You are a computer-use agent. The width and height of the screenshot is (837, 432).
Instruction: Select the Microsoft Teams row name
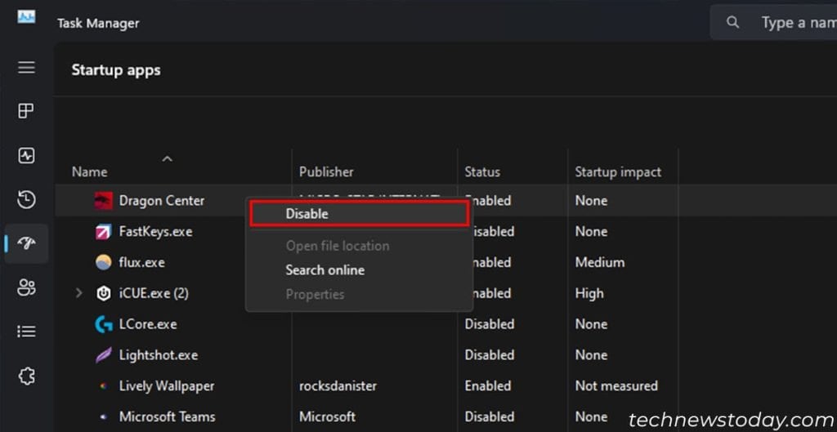(x=167, y=416)
